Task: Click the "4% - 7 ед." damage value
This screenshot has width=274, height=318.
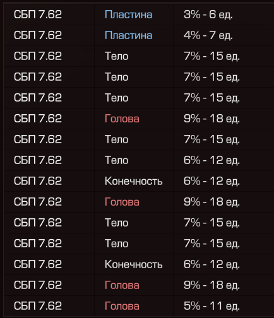Action: [208, 35]
